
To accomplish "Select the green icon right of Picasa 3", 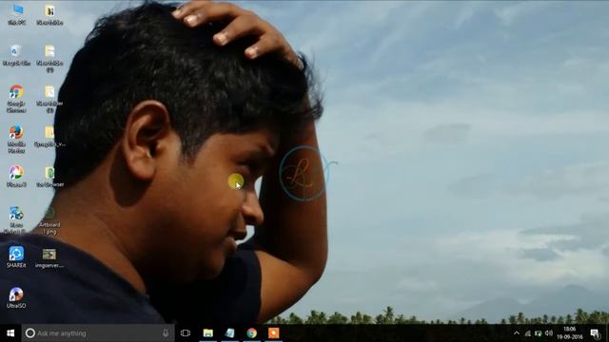I will pyautogui.click(x=50, y=176).
